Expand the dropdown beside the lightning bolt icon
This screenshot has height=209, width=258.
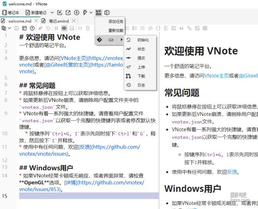click(91, 12)
